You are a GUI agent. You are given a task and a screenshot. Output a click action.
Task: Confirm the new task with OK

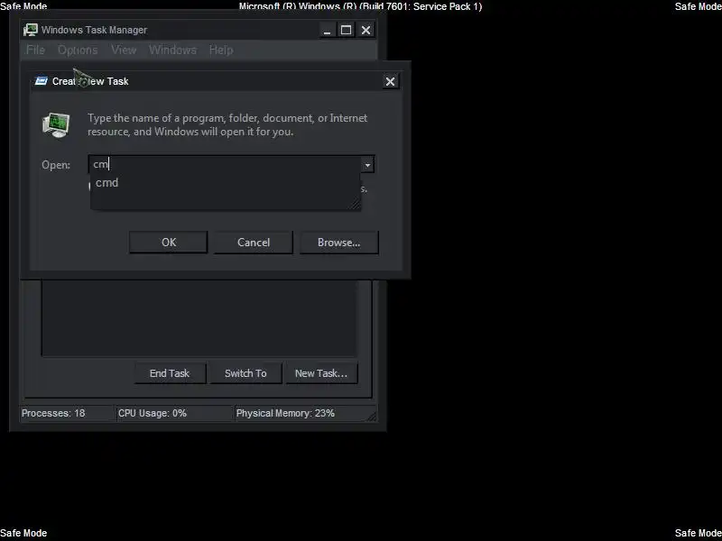169,242
